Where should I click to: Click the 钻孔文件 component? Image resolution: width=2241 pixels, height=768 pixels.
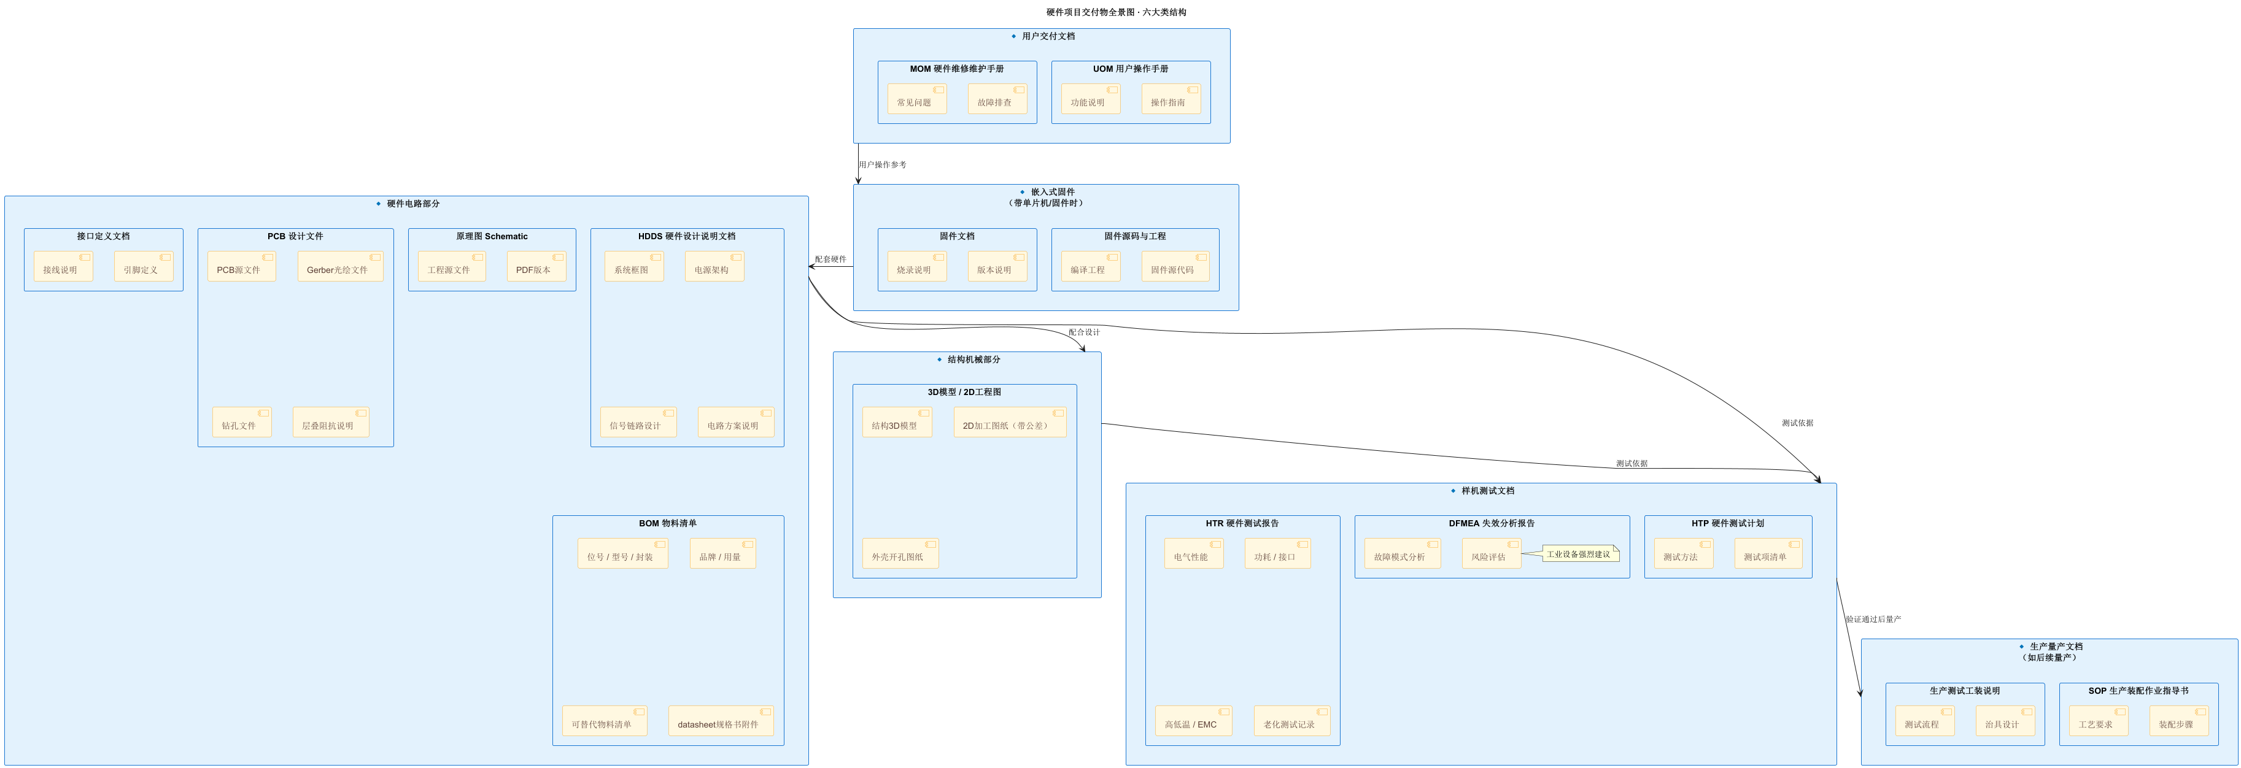(242, 422)
